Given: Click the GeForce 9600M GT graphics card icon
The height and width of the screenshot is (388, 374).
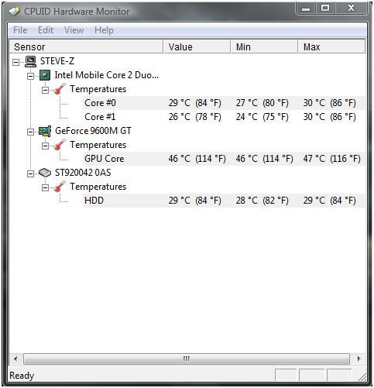Looking at the screenshot, I should point(45,131).
